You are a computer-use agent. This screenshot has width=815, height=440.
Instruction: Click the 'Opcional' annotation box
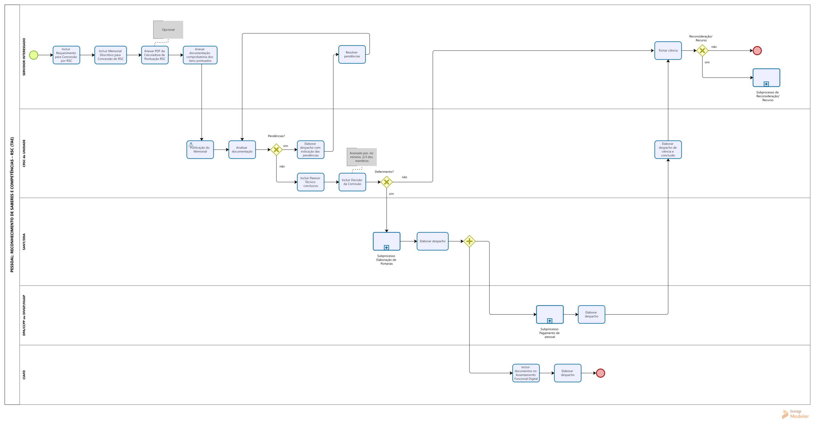[168, 30]
